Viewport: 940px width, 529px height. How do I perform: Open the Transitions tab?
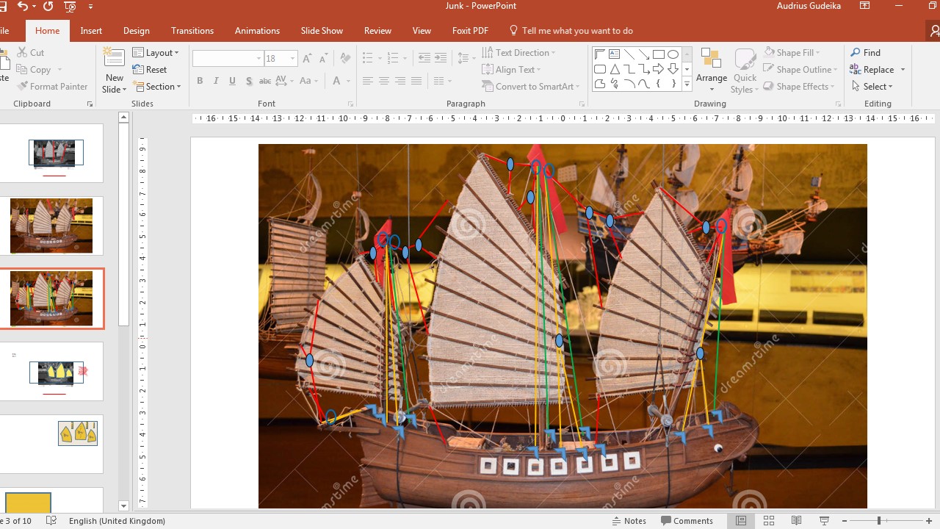[192, 31]
